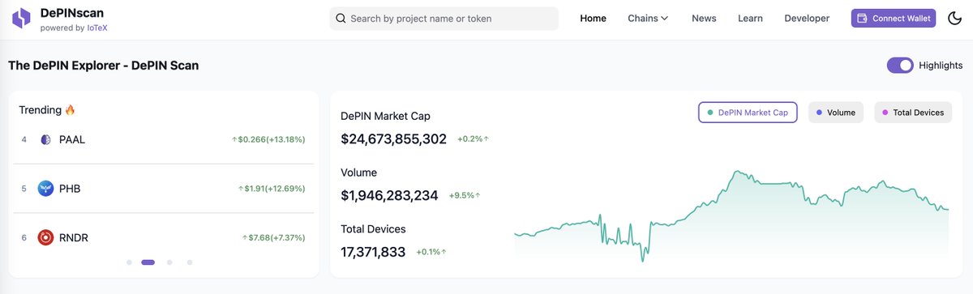Click PHB price $1.91(+12.69%)
The height and width of the screenshot is (294, 973).
click(272, 189)
